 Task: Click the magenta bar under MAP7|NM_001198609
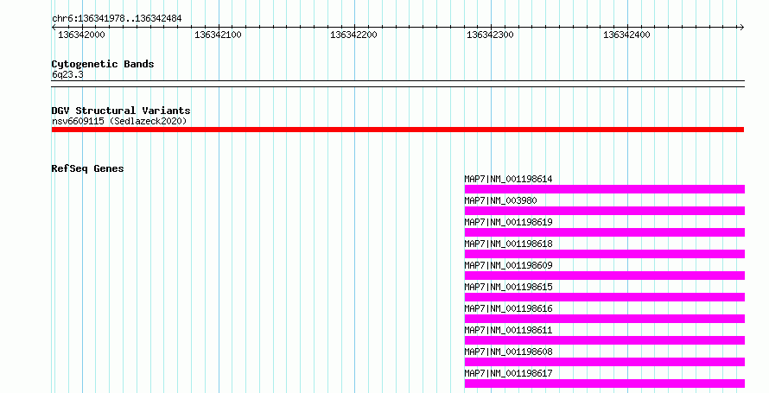tap(605, 276)
